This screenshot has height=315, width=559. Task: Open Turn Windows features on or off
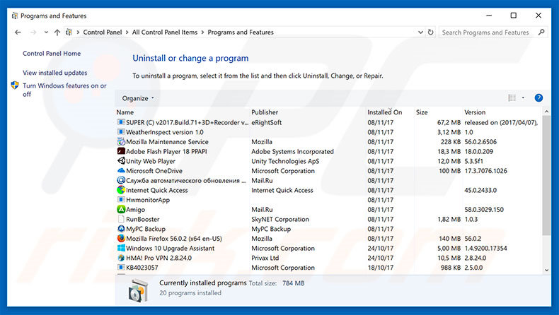tap(64, 90)
